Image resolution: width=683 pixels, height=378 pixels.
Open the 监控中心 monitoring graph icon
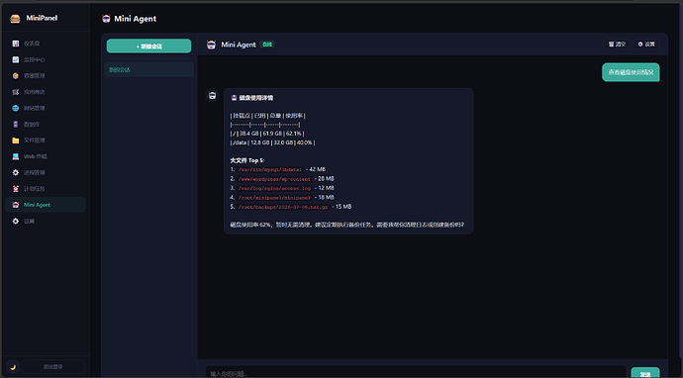click(x=16, y=59)
